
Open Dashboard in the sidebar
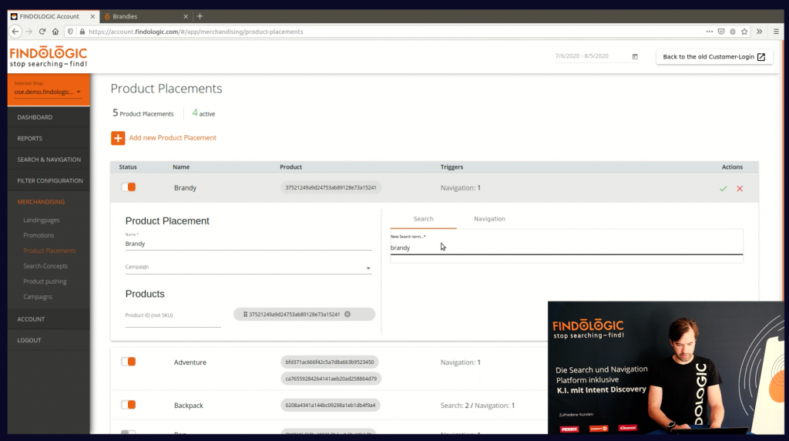pos(35,117)
